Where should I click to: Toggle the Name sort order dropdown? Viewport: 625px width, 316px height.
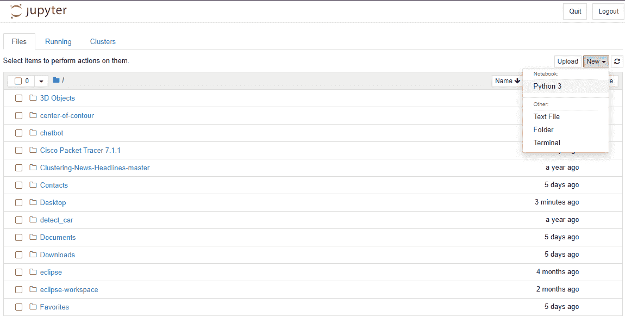coord(507,80)
